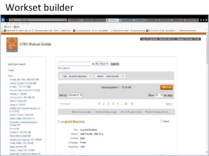
Task: Open Selected Items (0)
Action: [167, 39]
